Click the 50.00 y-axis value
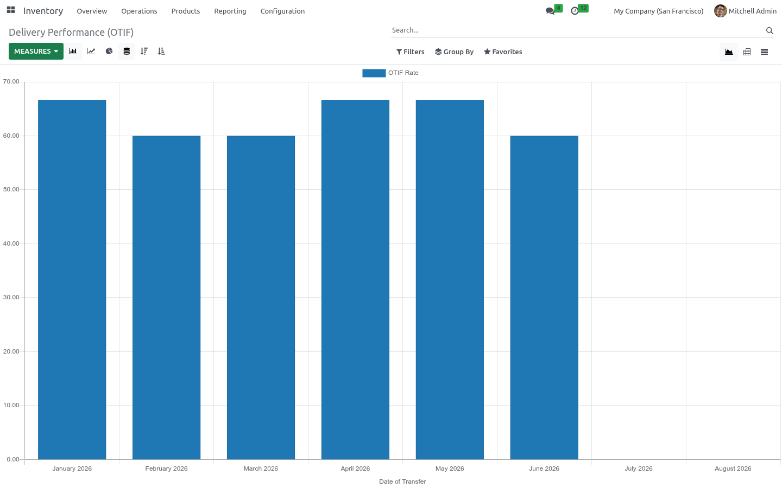The image size is (782, 488). pos(11,189)
